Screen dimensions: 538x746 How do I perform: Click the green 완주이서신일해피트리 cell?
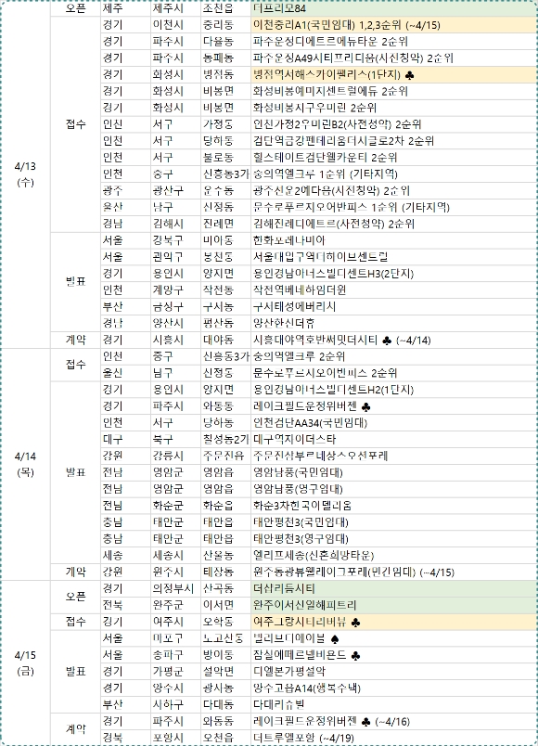pos(394,605)
